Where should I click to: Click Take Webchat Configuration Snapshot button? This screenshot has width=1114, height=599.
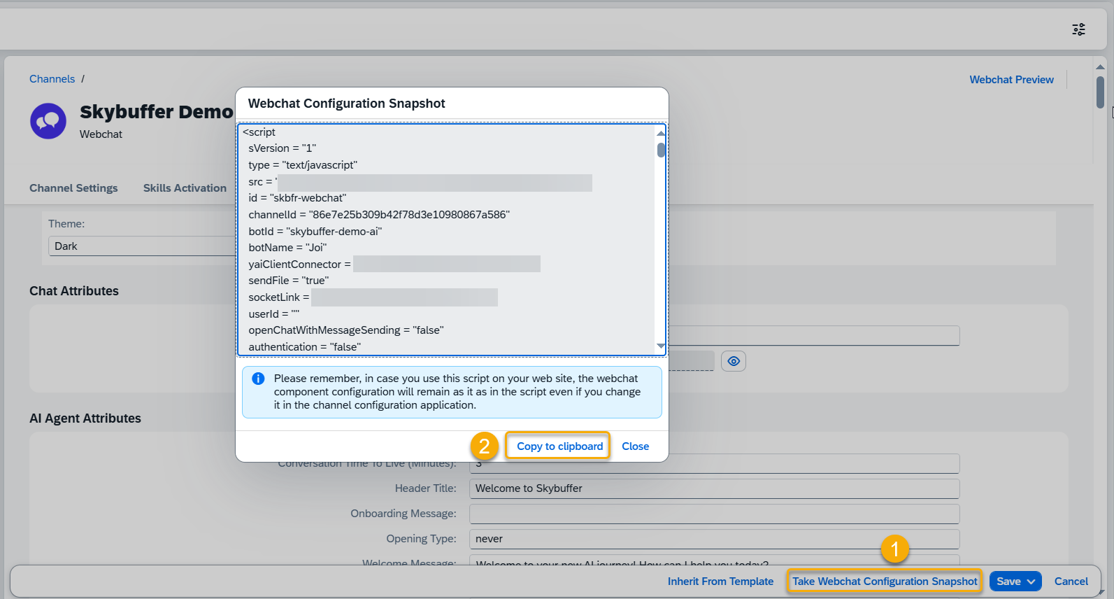pos(885,582)
